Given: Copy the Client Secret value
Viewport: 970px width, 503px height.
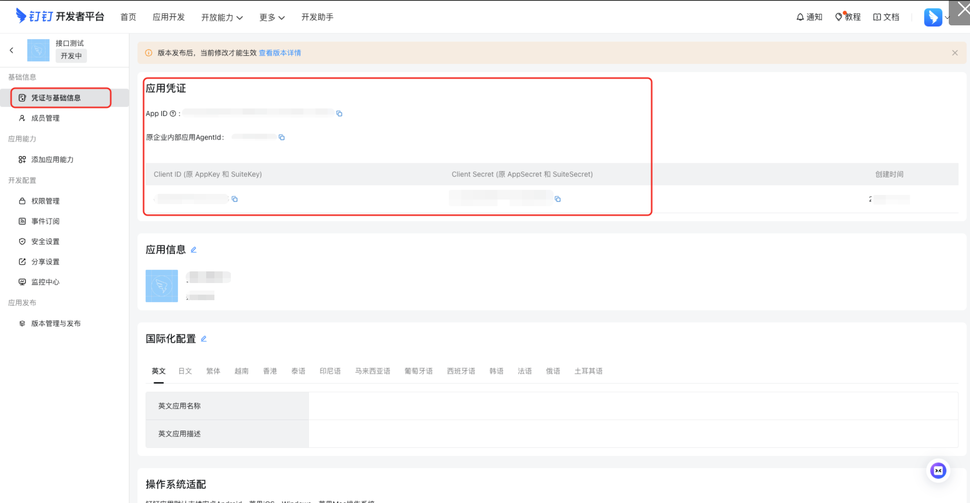Looking at the screenshot, I should [x=558, y=199].
